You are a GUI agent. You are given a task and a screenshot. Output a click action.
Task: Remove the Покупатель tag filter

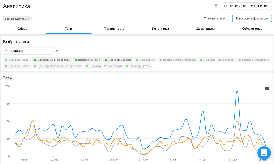[28, 19]
